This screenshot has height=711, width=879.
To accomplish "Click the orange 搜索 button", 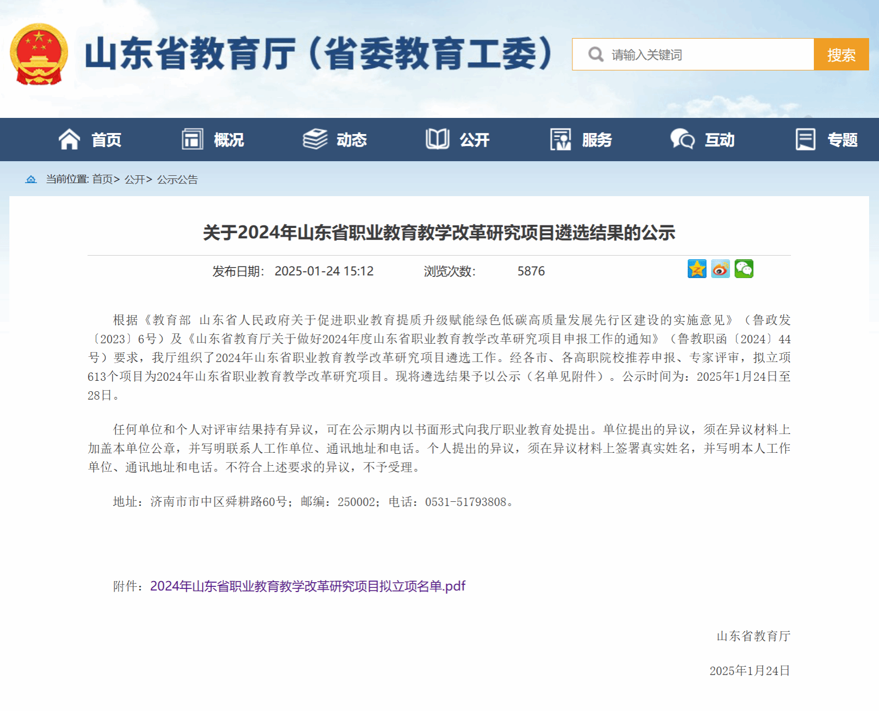I will click(841, 54).
